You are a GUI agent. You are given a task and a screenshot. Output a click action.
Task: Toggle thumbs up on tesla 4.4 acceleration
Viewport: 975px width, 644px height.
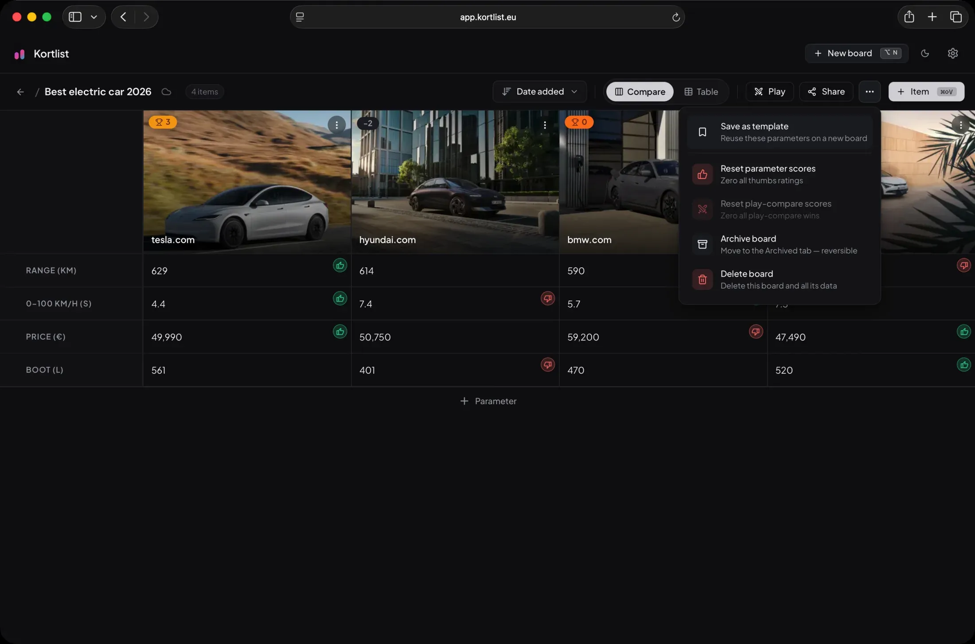(340, 299)
